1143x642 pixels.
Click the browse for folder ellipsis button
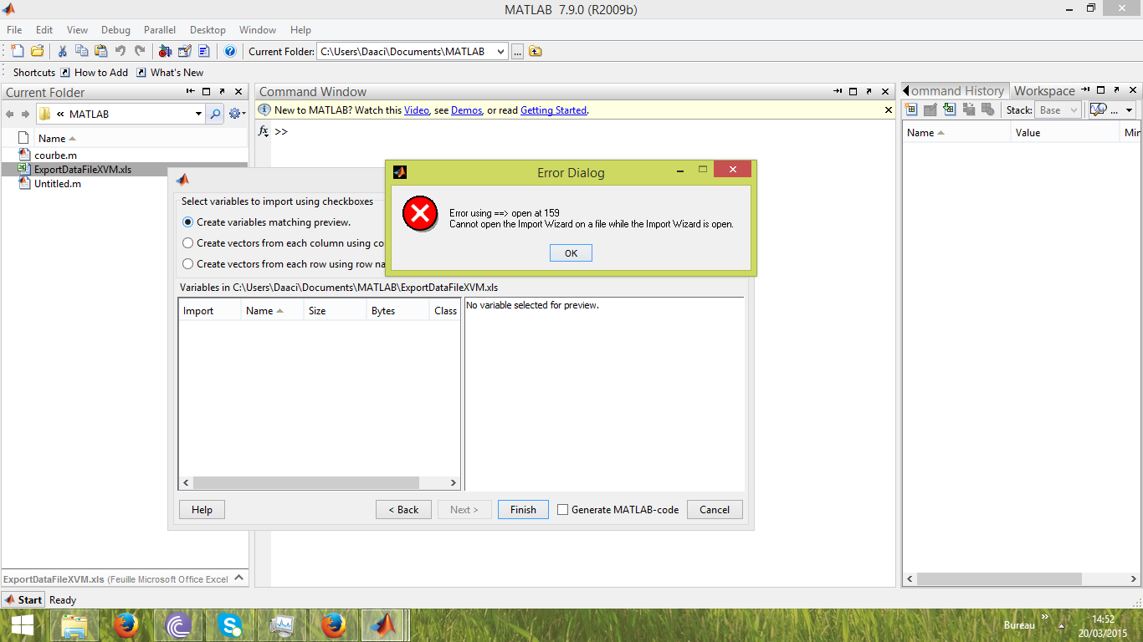[x=517, y=52]
